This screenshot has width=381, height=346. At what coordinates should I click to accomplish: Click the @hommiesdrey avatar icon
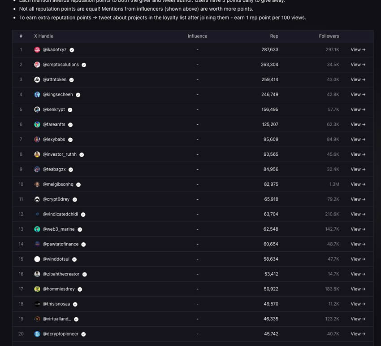pos(37,289)
